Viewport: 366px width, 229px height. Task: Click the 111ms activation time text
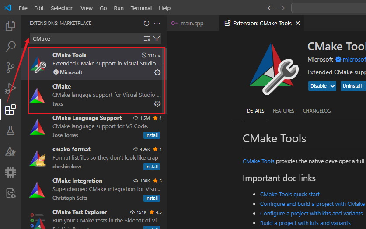click(x=154, y=55)
